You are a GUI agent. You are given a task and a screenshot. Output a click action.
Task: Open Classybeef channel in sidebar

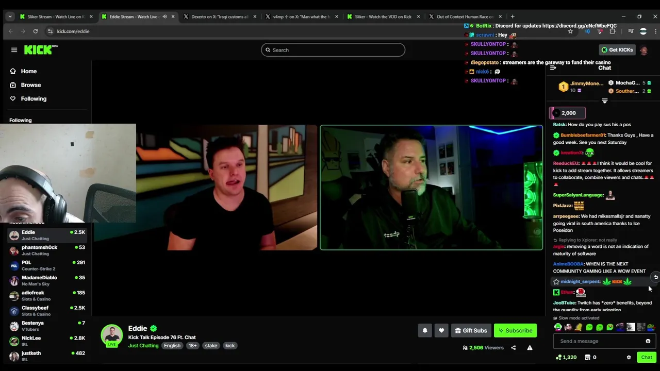(x=47, y=311)
